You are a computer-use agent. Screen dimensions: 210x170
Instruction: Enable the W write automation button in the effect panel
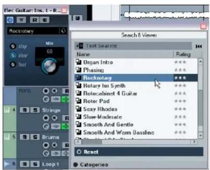[45, 20]
